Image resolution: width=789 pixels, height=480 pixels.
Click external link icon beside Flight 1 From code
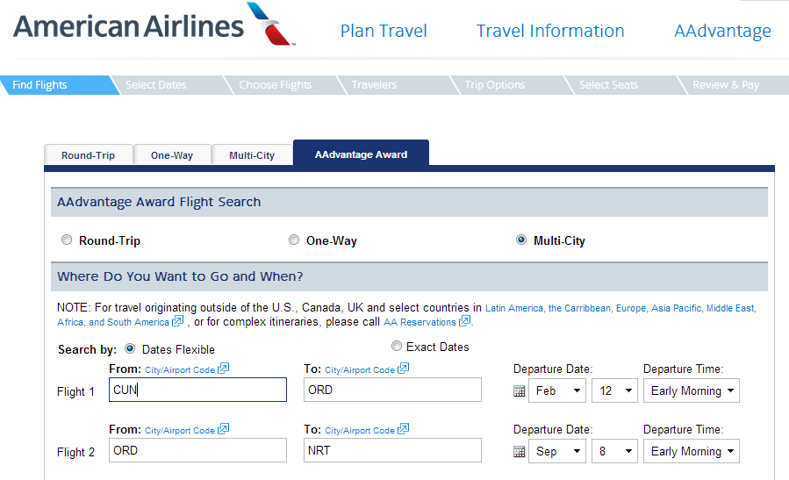pos(224,369)
